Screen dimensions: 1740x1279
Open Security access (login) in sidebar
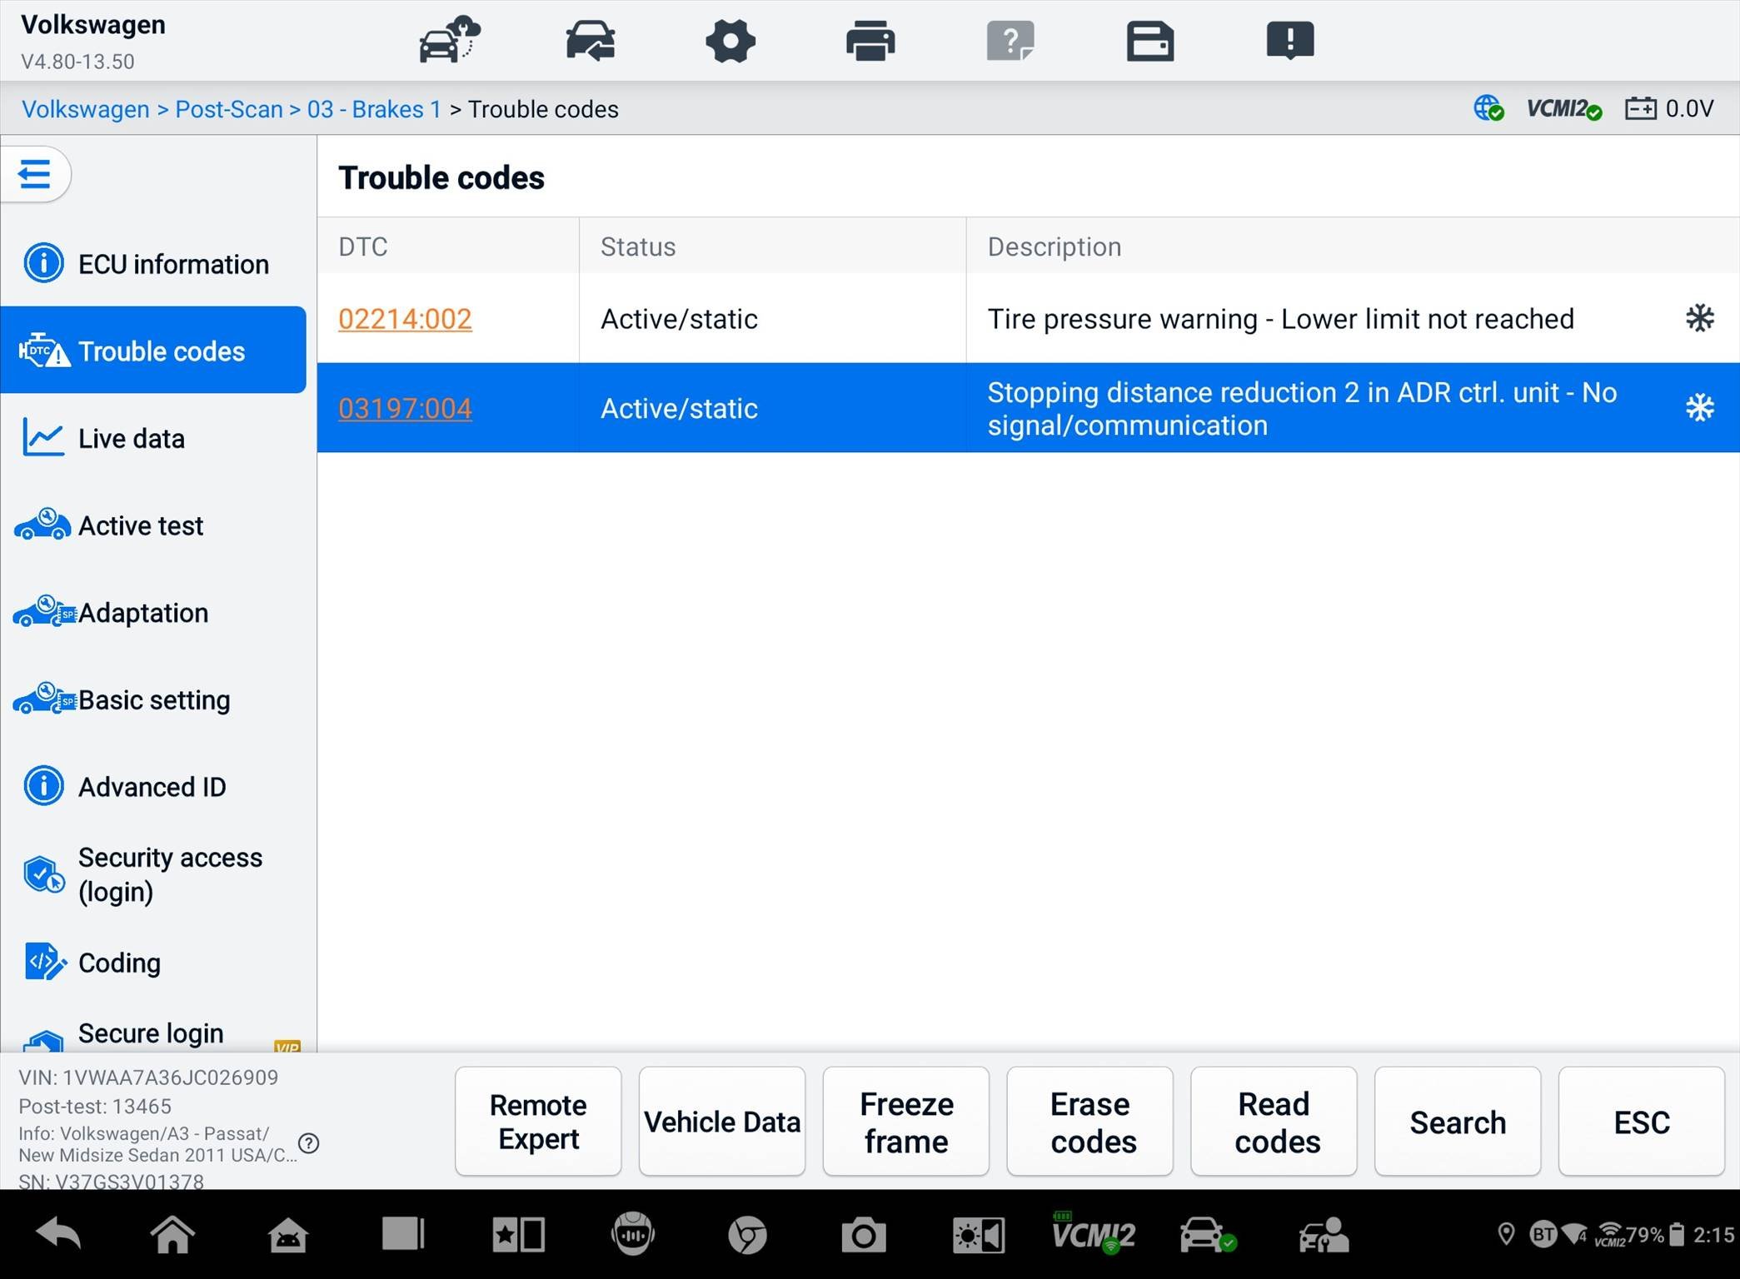pyautogui.click(x=154, y=874)
